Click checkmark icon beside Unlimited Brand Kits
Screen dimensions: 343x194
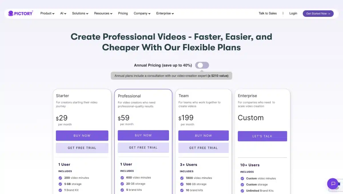pos(242,191)
